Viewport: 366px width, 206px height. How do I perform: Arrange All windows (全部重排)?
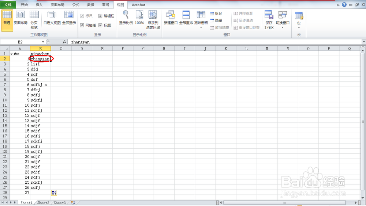(x=186, y=18)
